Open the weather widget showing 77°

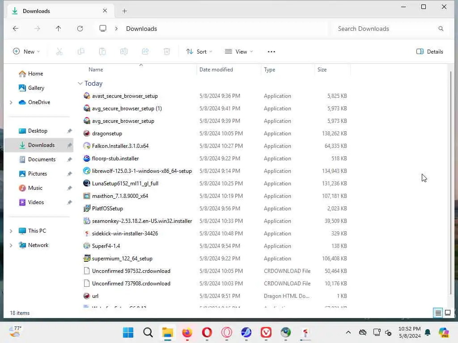(x=15, y=332)
